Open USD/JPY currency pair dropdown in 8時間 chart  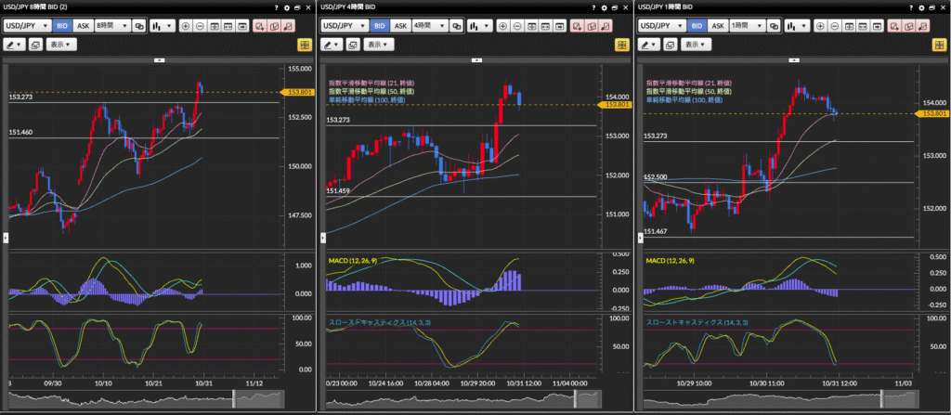(27, 26)
